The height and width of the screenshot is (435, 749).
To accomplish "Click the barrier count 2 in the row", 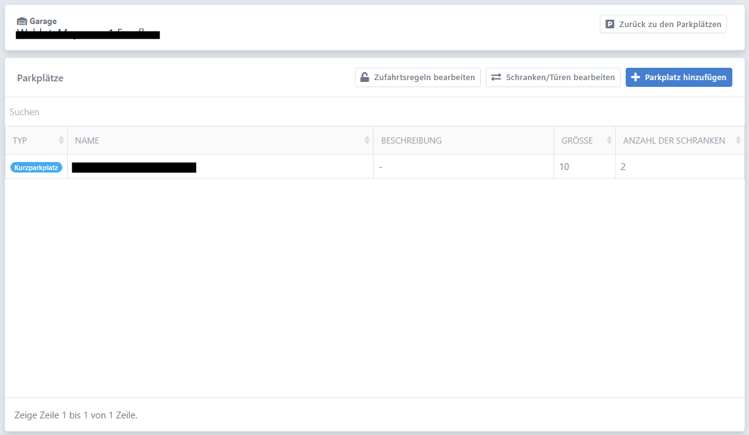I will click(x=623, y=167).
